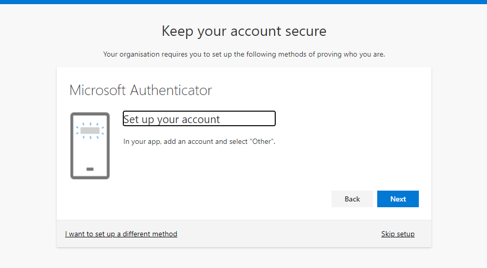Choose the Skip setup link
The width and height of the screenshot is (487, 268).
[x=398, y=234]
